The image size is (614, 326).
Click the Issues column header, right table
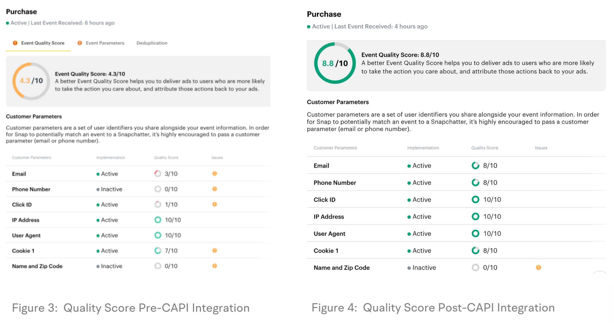(541, 148)
